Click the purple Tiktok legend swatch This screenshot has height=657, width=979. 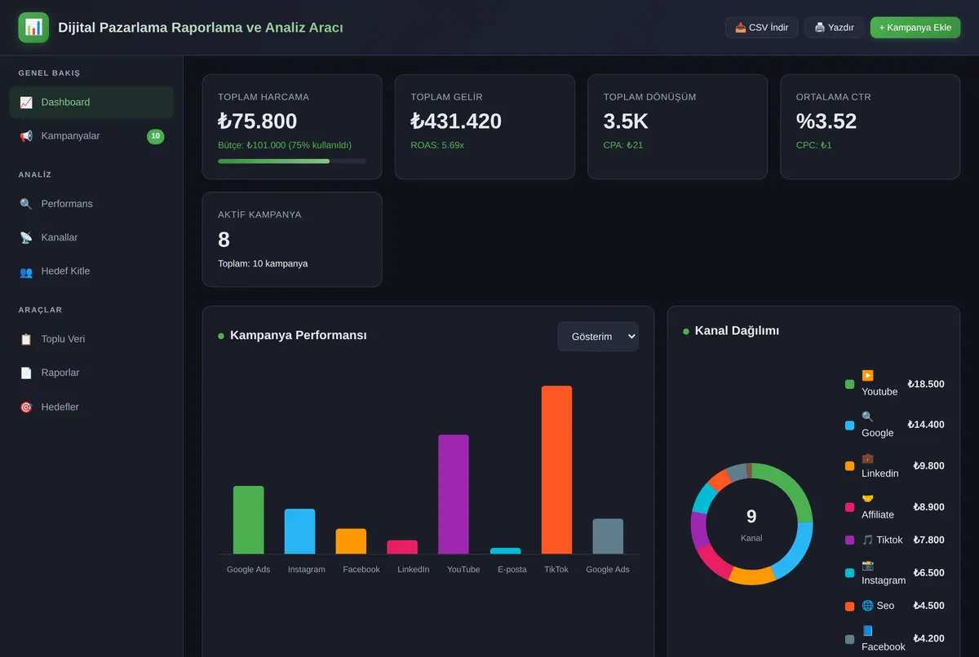tap(850, 540)
